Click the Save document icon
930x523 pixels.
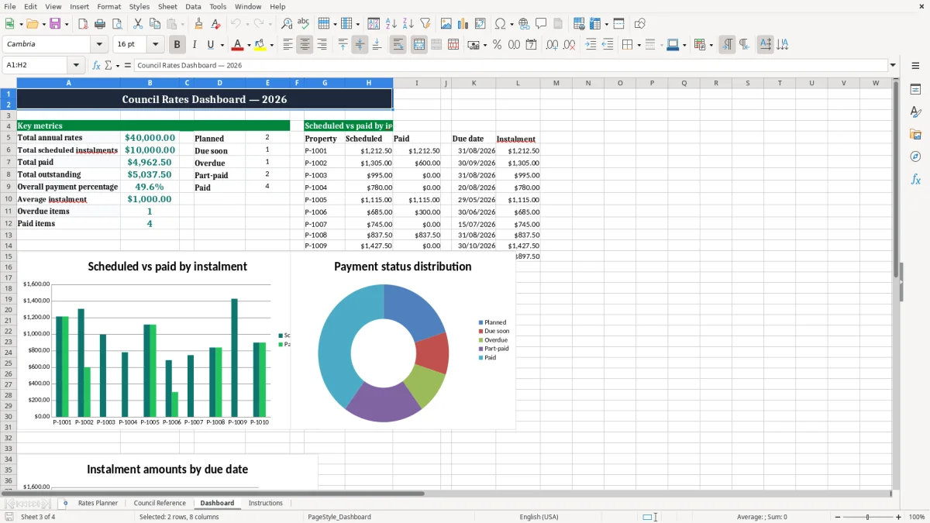point(55,24)
